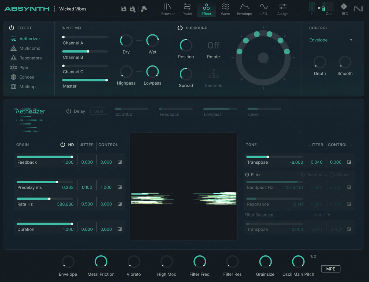Image resolution: width=369 pixels, height=282 pixels.
Task: Choose the Multitap effect
Action: click(23, 86)
